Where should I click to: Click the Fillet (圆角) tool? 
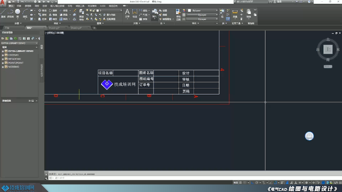point(64,15)
